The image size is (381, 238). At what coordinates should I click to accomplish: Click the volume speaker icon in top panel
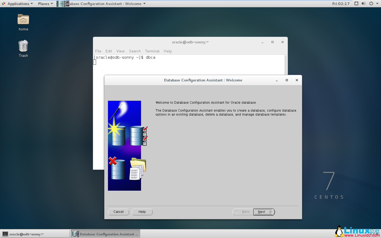pyautogui.click(x=364, y=4)
